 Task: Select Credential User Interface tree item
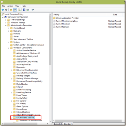click(x=27, y=73)
